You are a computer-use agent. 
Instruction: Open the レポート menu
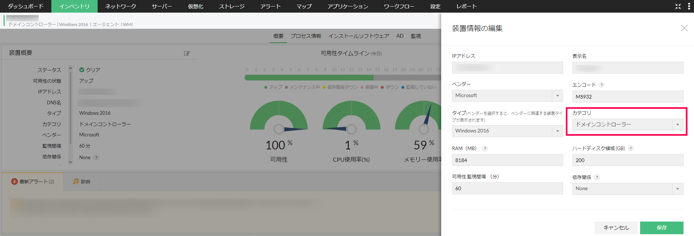(467, 6)
